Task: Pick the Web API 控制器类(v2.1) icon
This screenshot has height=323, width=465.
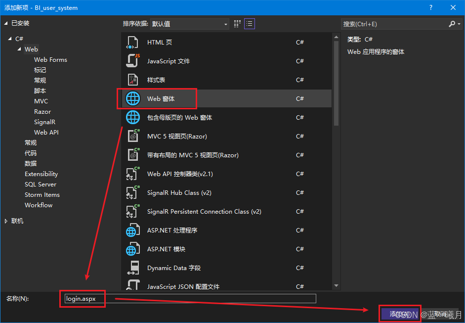Action: 132,174
